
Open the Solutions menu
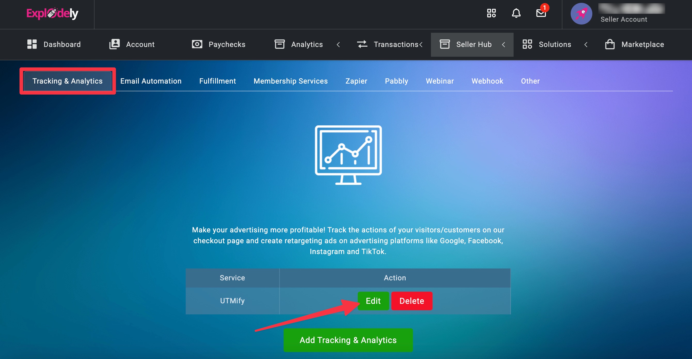click(555, 45)
